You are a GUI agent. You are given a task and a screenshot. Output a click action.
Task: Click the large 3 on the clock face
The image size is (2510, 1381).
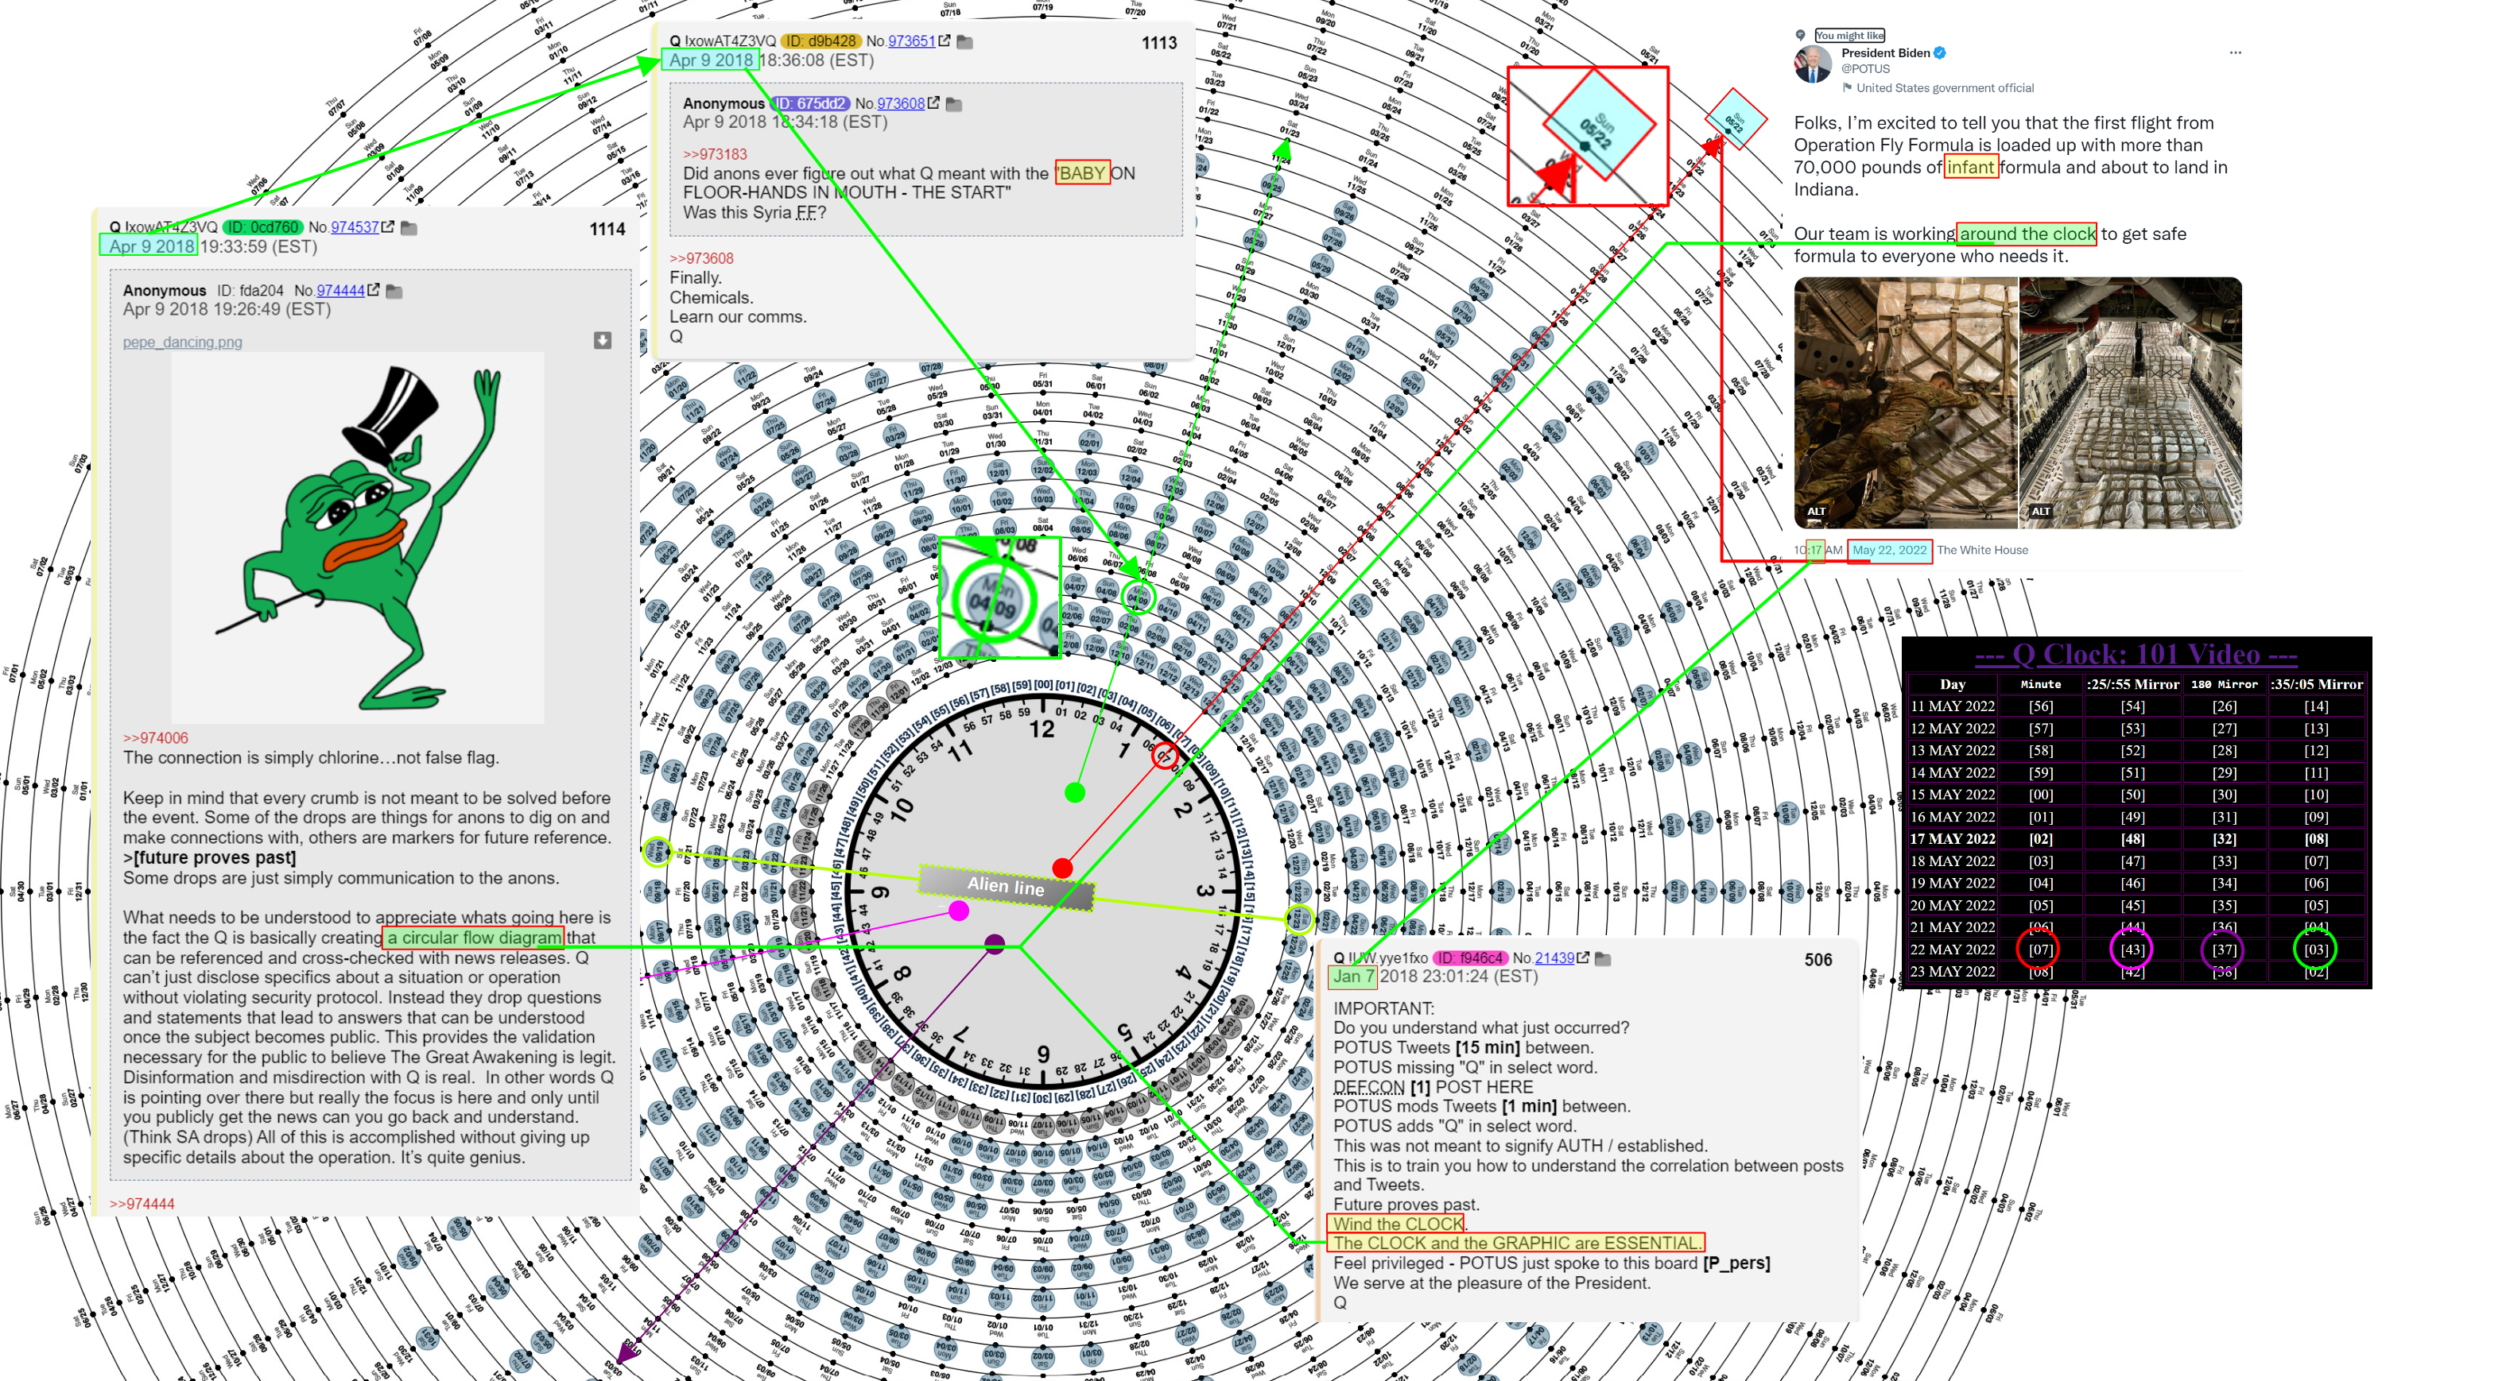click(1205, 890)
